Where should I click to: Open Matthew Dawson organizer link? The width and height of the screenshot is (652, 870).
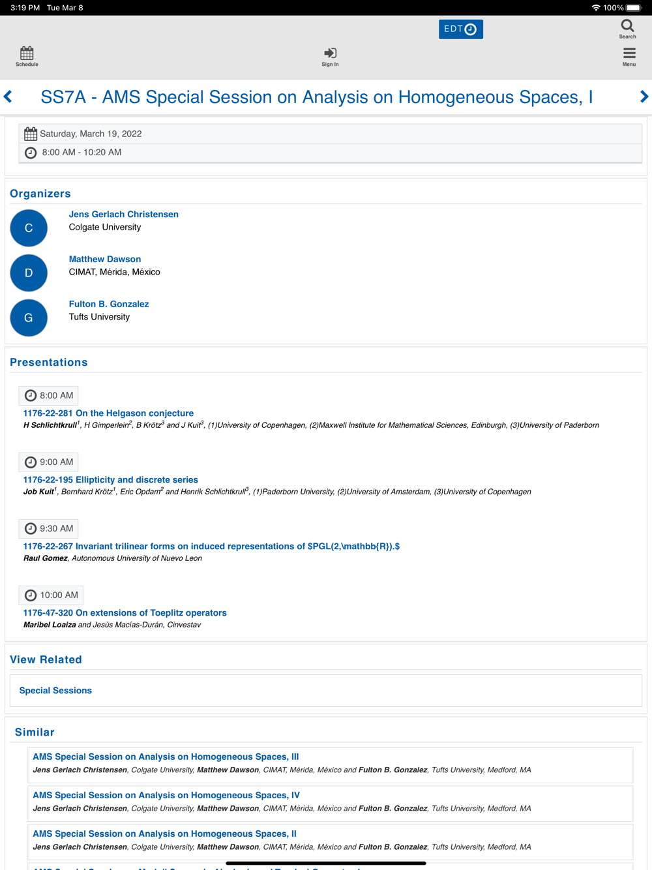(104, 259)
